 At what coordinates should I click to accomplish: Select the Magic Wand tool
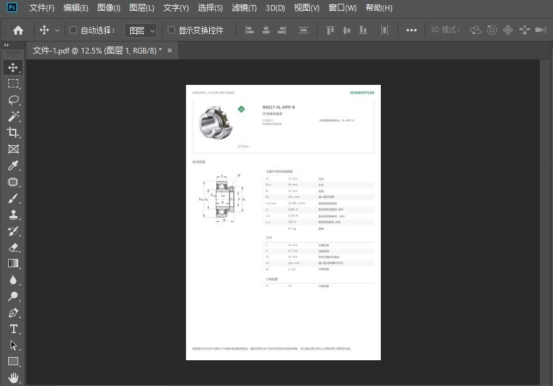pyautogui.click(x=13, y=116)
